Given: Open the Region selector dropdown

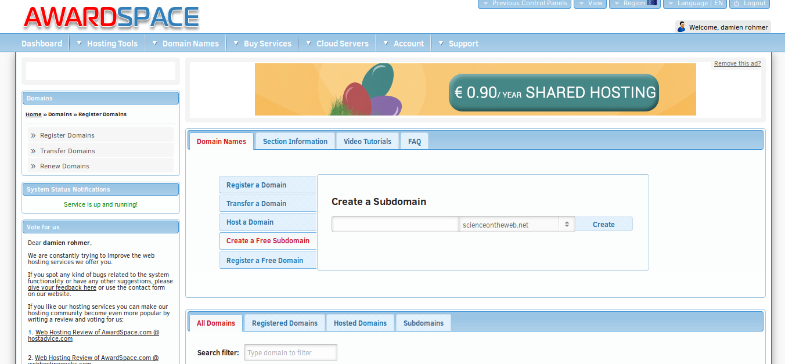Looking at the screenshot, I should [635, 3].
